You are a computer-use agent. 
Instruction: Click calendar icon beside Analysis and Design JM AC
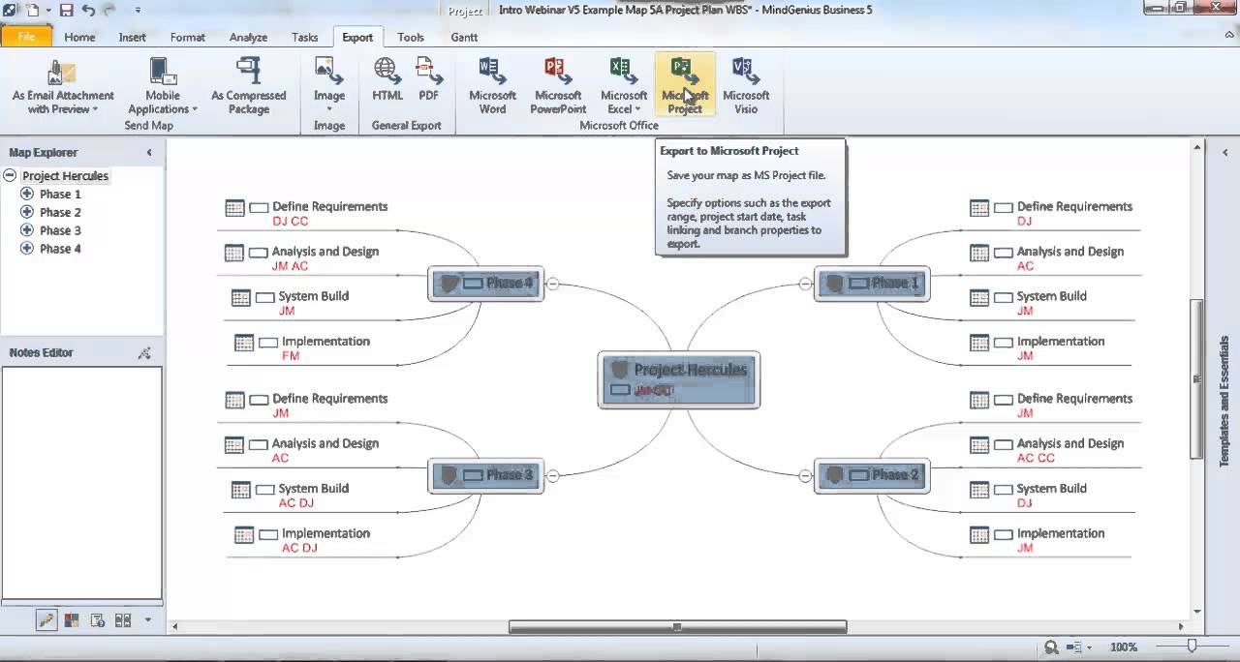tap(233, 253)
